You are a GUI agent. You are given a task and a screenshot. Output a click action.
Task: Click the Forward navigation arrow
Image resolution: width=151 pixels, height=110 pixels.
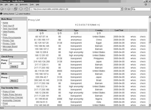(9, 9)
